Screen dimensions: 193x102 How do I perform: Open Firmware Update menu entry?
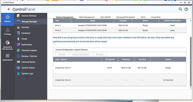click(31, 50)
